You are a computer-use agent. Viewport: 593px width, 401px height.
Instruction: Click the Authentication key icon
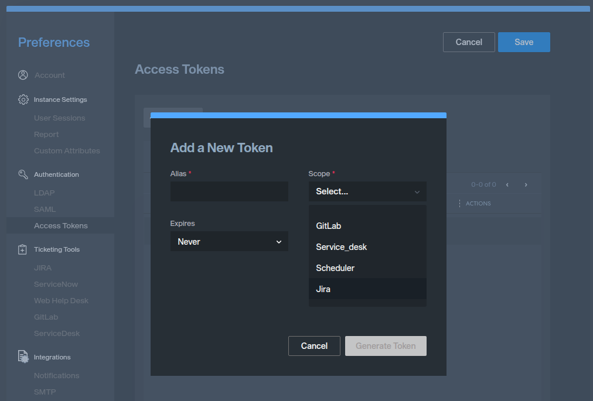[x=23, y=174]
